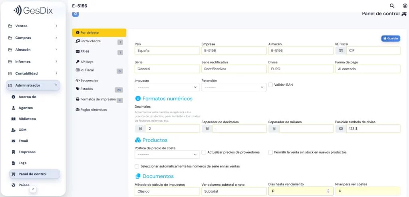Open the Portal cliente tab

click(99, 41)
